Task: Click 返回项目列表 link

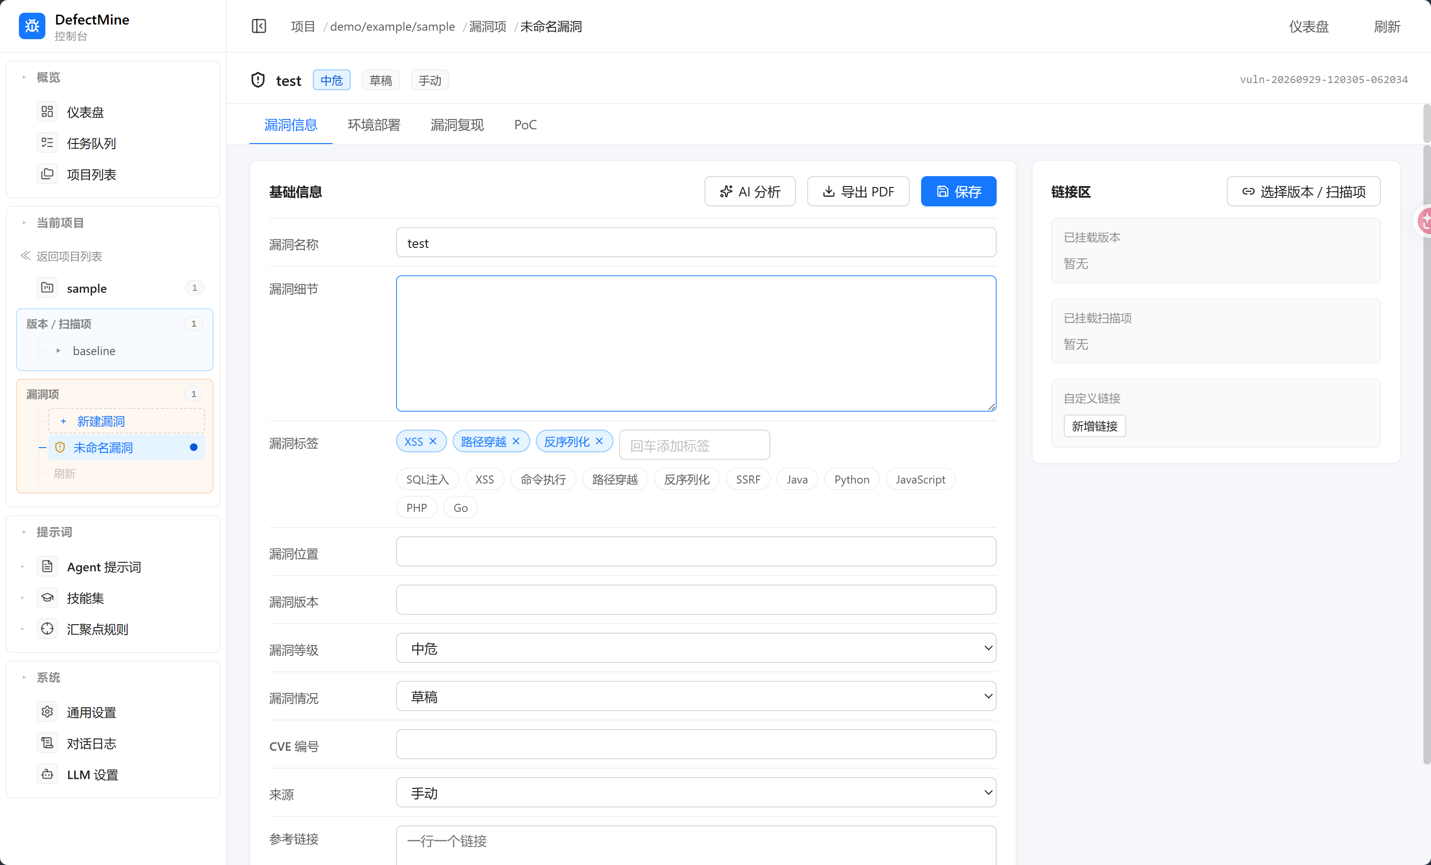Action: pyautogui.click(x=69, y=256)
